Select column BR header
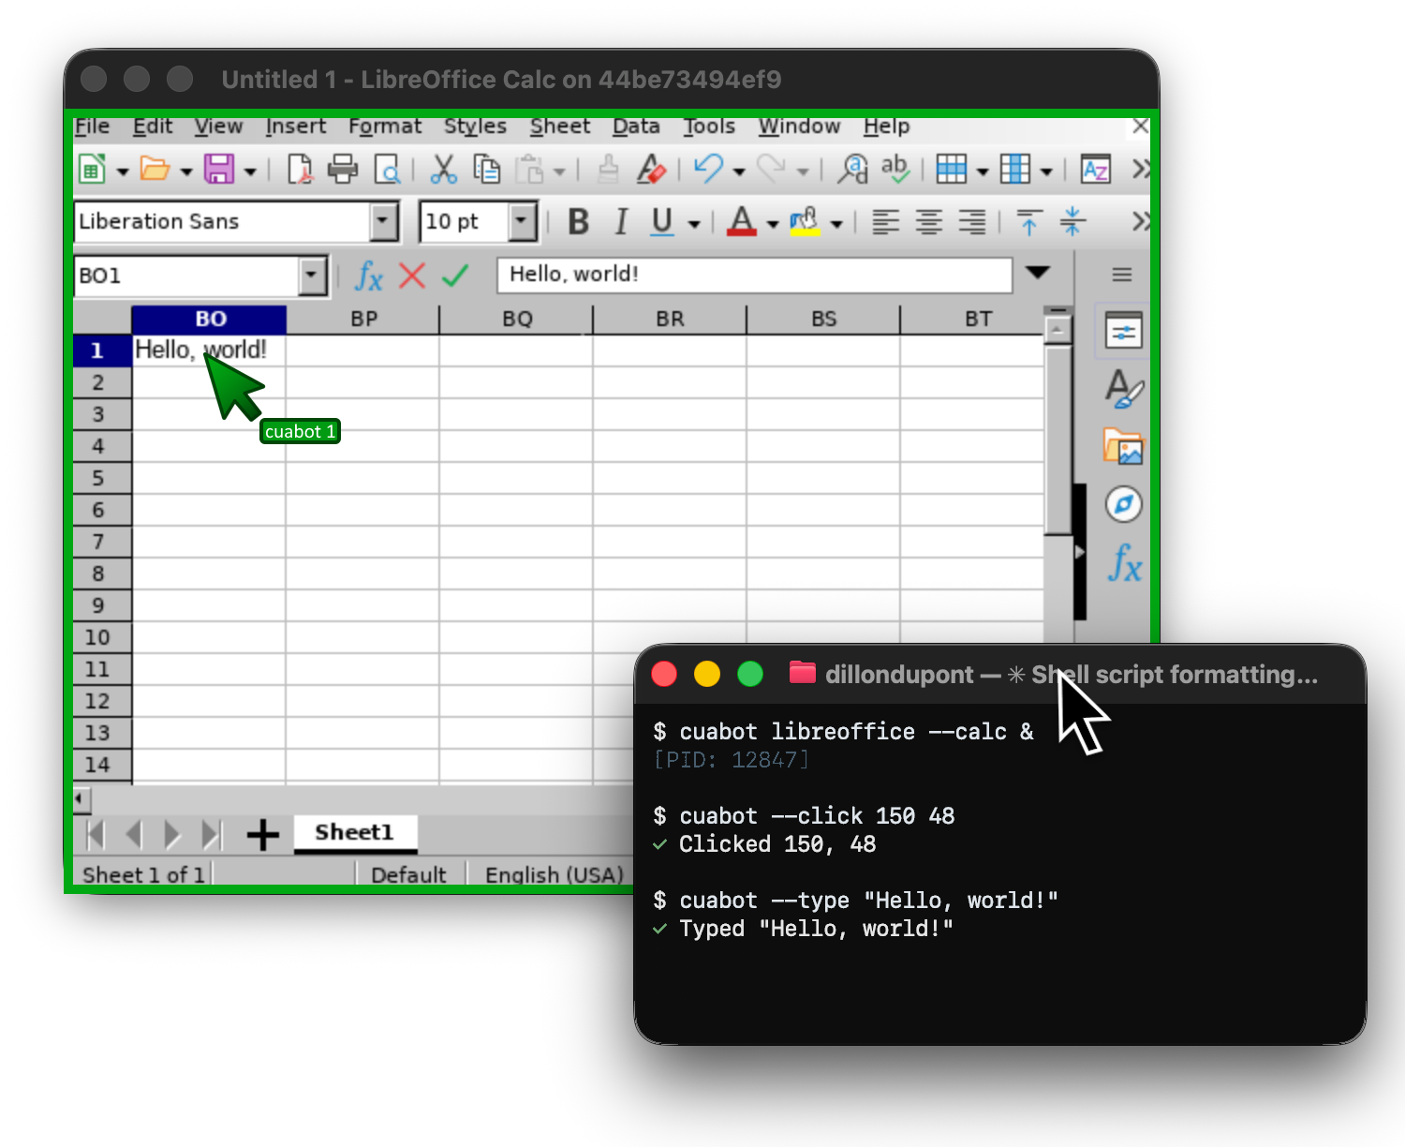The height and width of the screenshot is (1147, 1405). coord(669,319)
